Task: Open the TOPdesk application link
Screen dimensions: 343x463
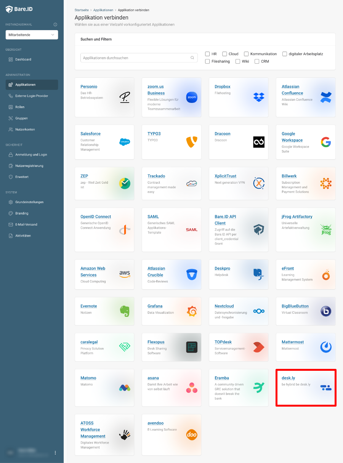Action: pyautogui.click(x=224, y=342)
